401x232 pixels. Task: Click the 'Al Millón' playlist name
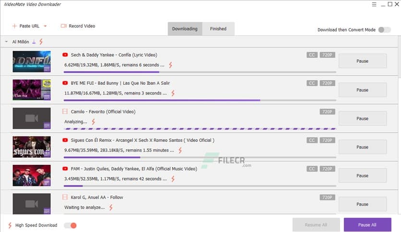click(x=21, y=42)
